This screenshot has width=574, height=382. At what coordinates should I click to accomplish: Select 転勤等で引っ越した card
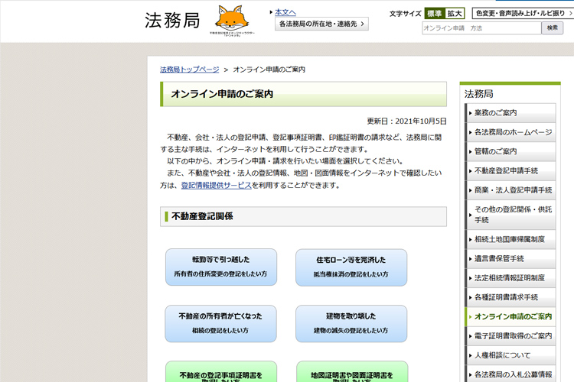[220, 267]
